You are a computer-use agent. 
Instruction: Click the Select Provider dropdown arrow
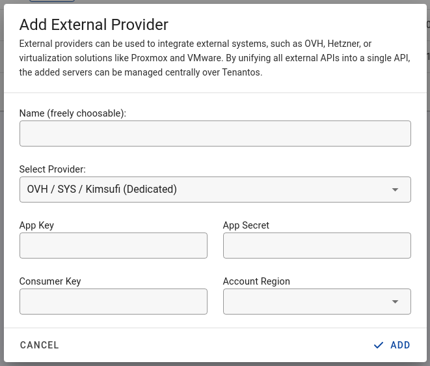(x=395, y=190)
